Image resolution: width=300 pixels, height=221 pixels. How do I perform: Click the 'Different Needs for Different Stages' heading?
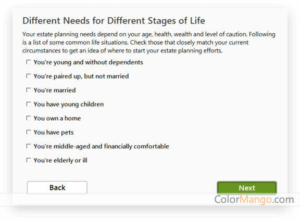[114, 21]
